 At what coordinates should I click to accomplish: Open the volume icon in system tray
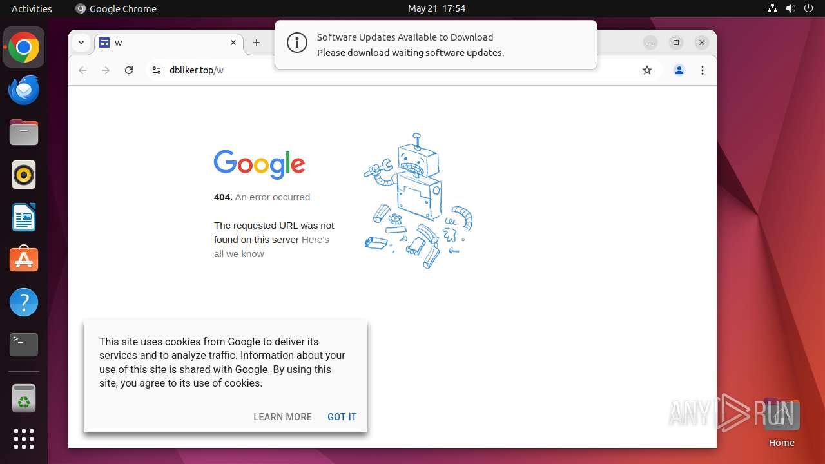pos(790,8)
